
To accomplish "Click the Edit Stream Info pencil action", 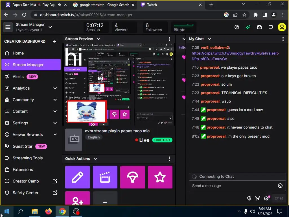I will click(78, 177).
